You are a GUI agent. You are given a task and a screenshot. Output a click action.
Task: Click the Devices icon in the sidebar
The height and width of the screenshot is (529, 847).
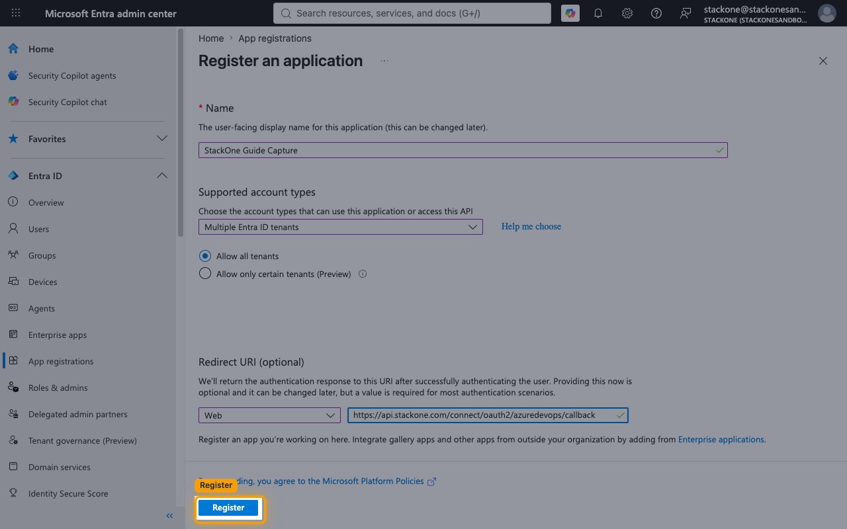click(x=13, y=282)
